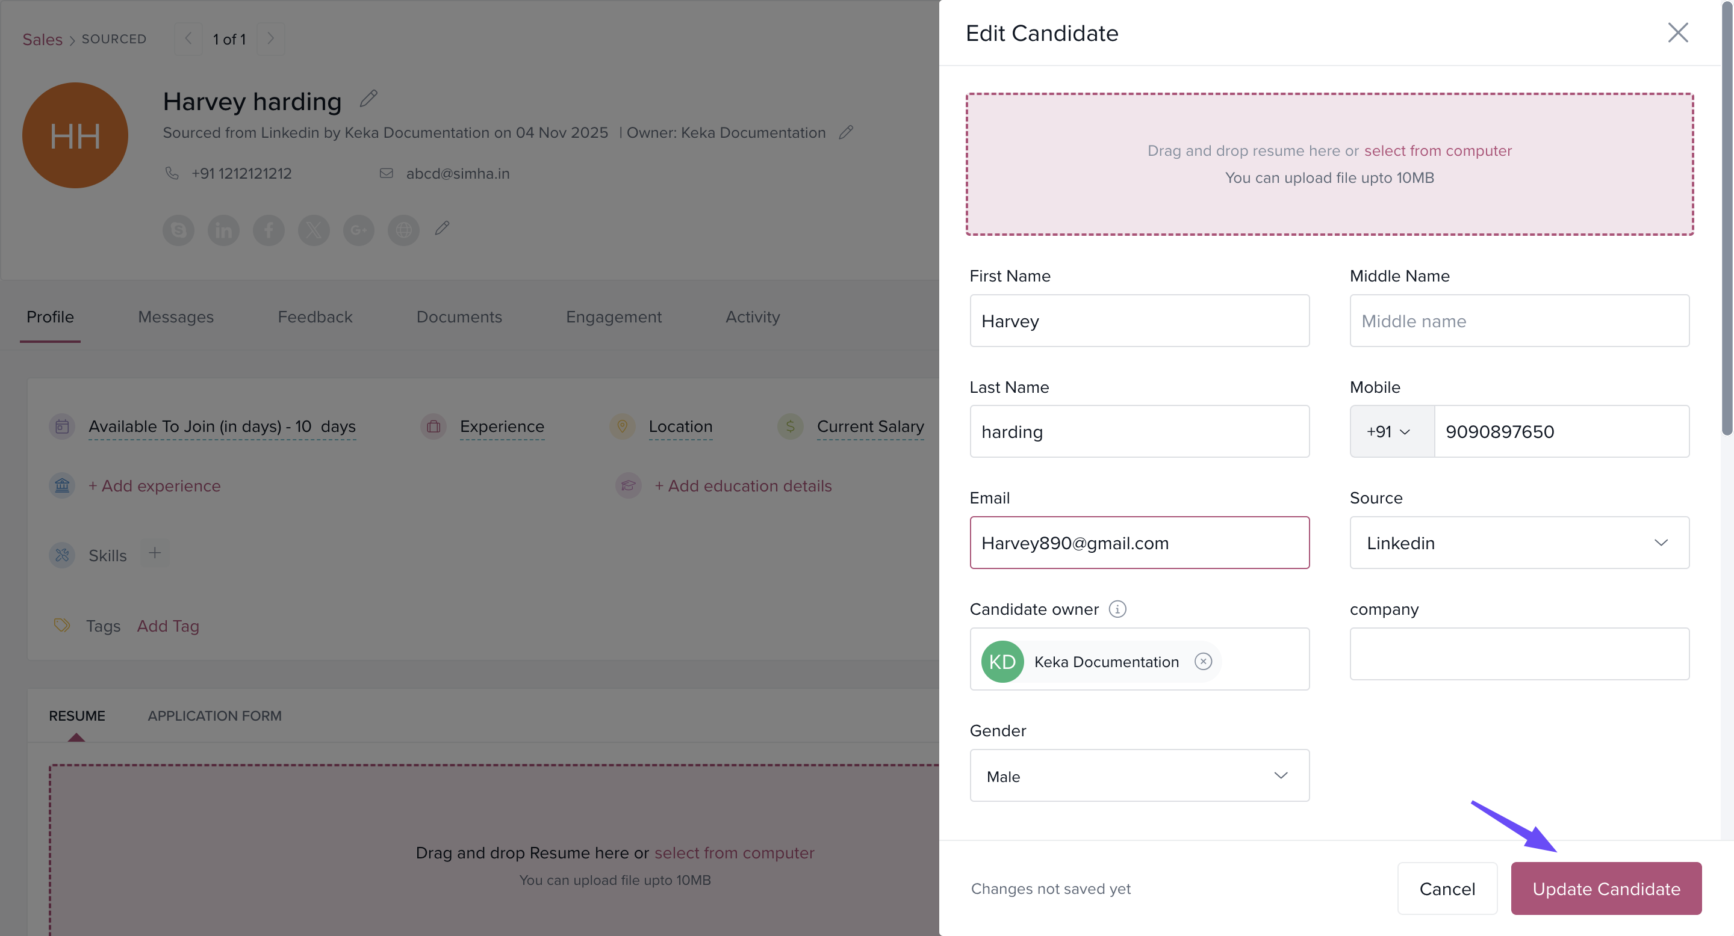1734x936 pixels.
Task: Open the Source dropdown showing Linkedin
Action: tap(1518, 543)
